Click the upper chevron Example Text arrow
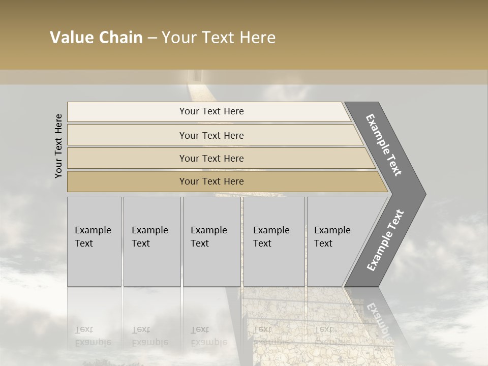 [x=384, y=145]
